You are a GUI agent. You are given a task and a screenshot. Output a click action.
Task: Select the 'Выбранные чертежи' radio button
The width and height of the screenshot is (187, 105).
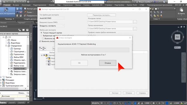[x=41, y=36]
